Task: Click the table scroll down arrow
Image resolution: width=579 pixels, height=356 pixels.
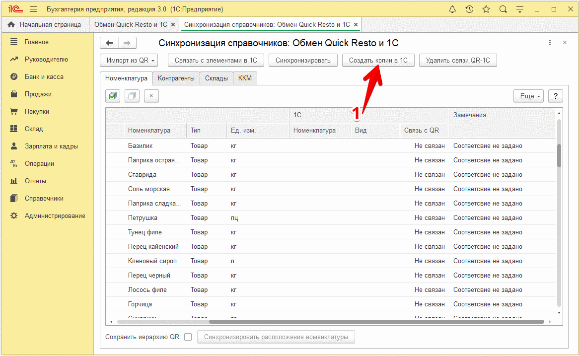Action: point(559,313)
